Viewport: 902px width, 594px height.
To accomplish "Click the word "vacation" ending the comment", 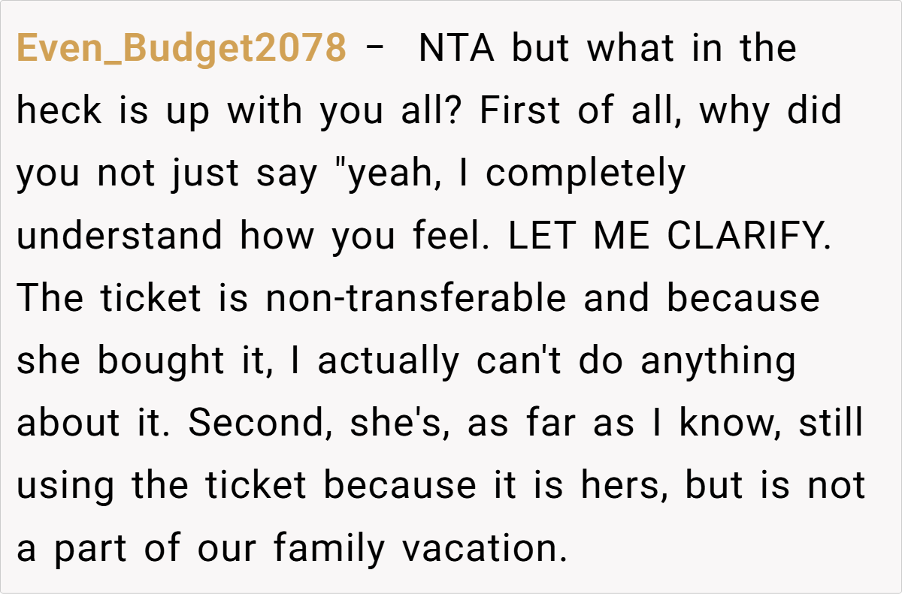I will point(484,549).
